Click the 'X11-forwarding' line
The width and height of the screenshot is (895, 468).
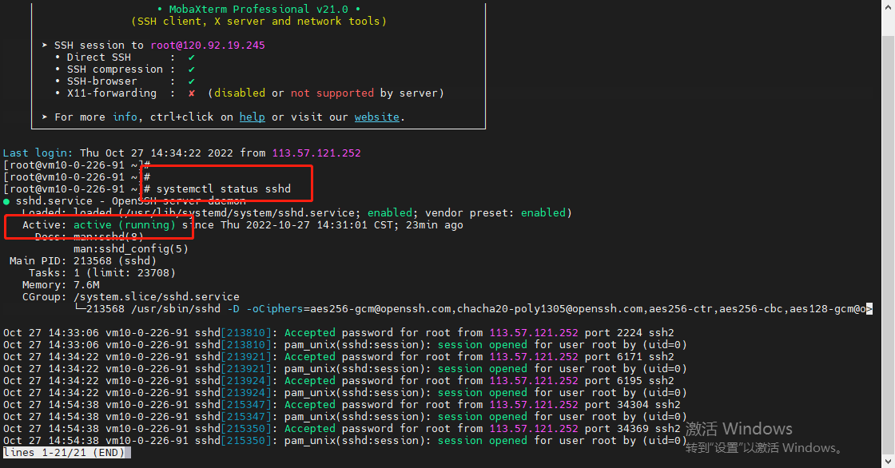click(249, 93)
